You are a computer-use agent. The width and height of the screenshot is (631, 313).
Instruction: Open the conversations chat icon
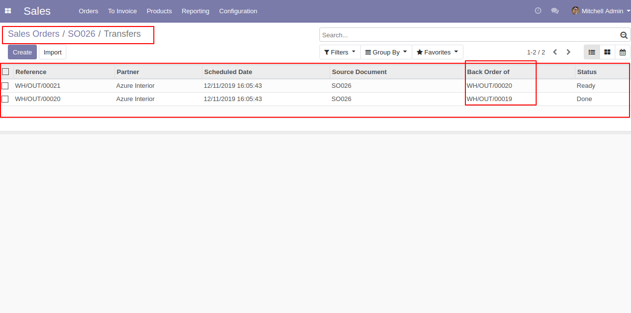pos(555,11)
